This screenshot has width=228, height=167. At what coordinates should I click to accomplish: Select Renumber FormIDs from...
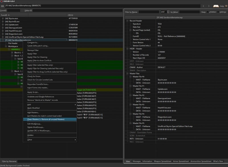50,84
